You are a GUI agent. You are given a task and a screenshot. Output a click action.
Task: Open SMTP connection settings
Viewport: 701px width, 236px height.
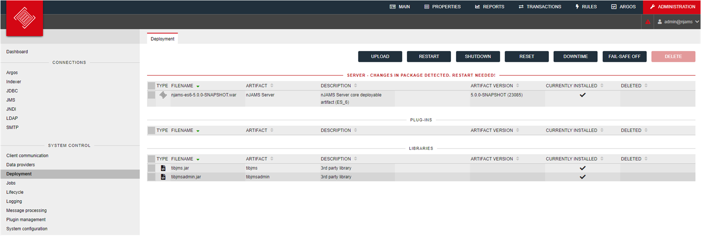(x=13, y=127)
